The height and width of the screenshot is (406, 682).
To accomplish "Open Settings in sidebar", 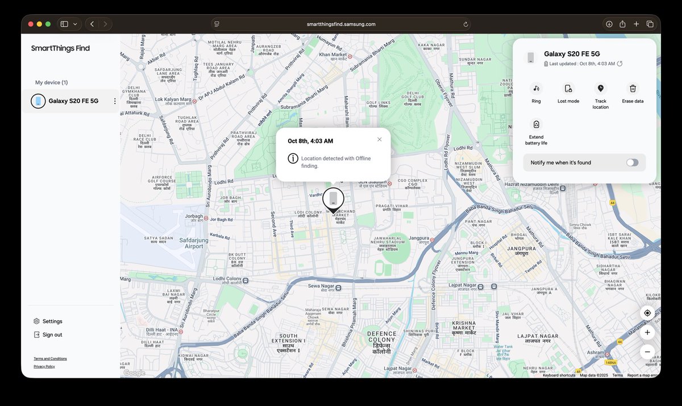I will click(48, 321).
